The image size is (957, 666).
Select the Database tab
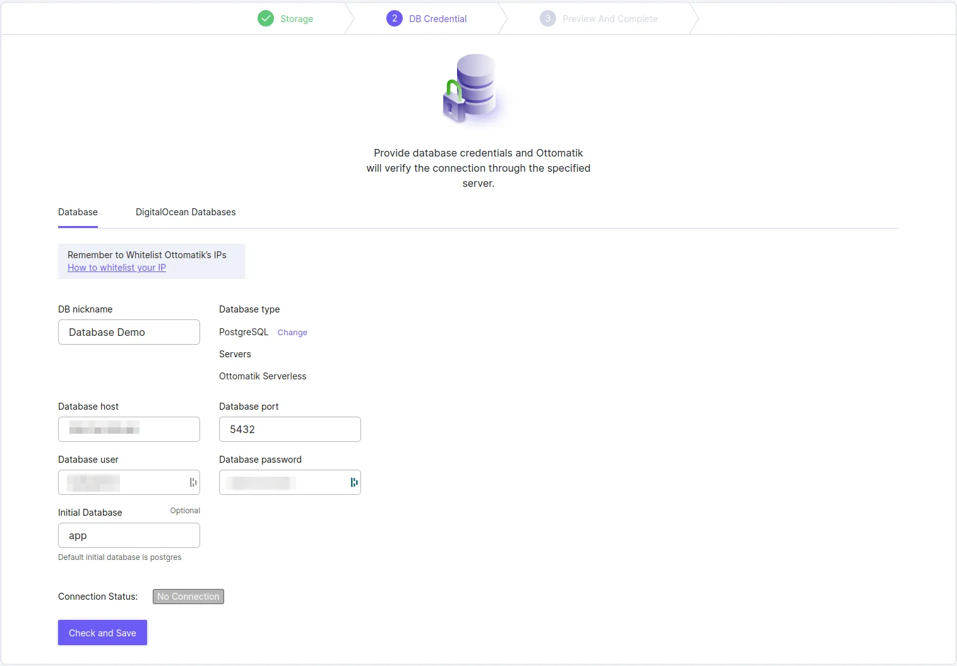coord(78,212)
